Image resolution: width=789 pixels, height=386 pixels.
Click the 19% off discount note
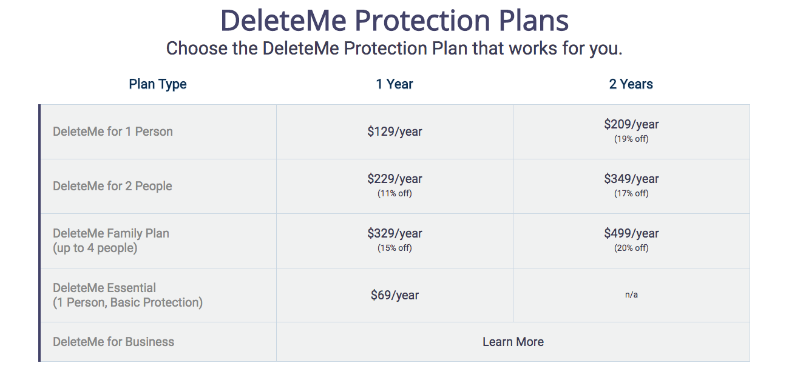[x=631, y=139]
